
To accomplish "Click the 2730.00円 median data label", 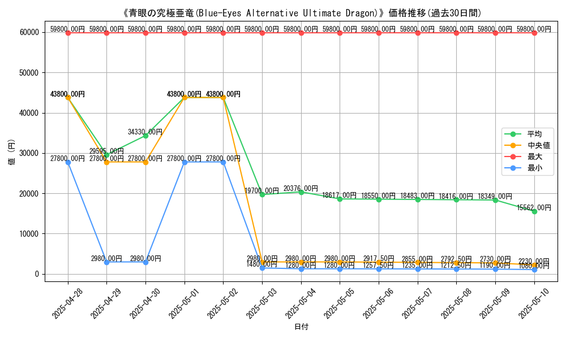I will (x=495, y=259).
